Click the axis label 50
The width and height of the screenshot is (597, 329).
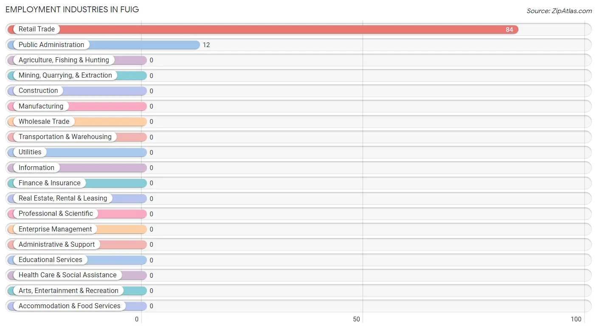[x=357, y=319]
